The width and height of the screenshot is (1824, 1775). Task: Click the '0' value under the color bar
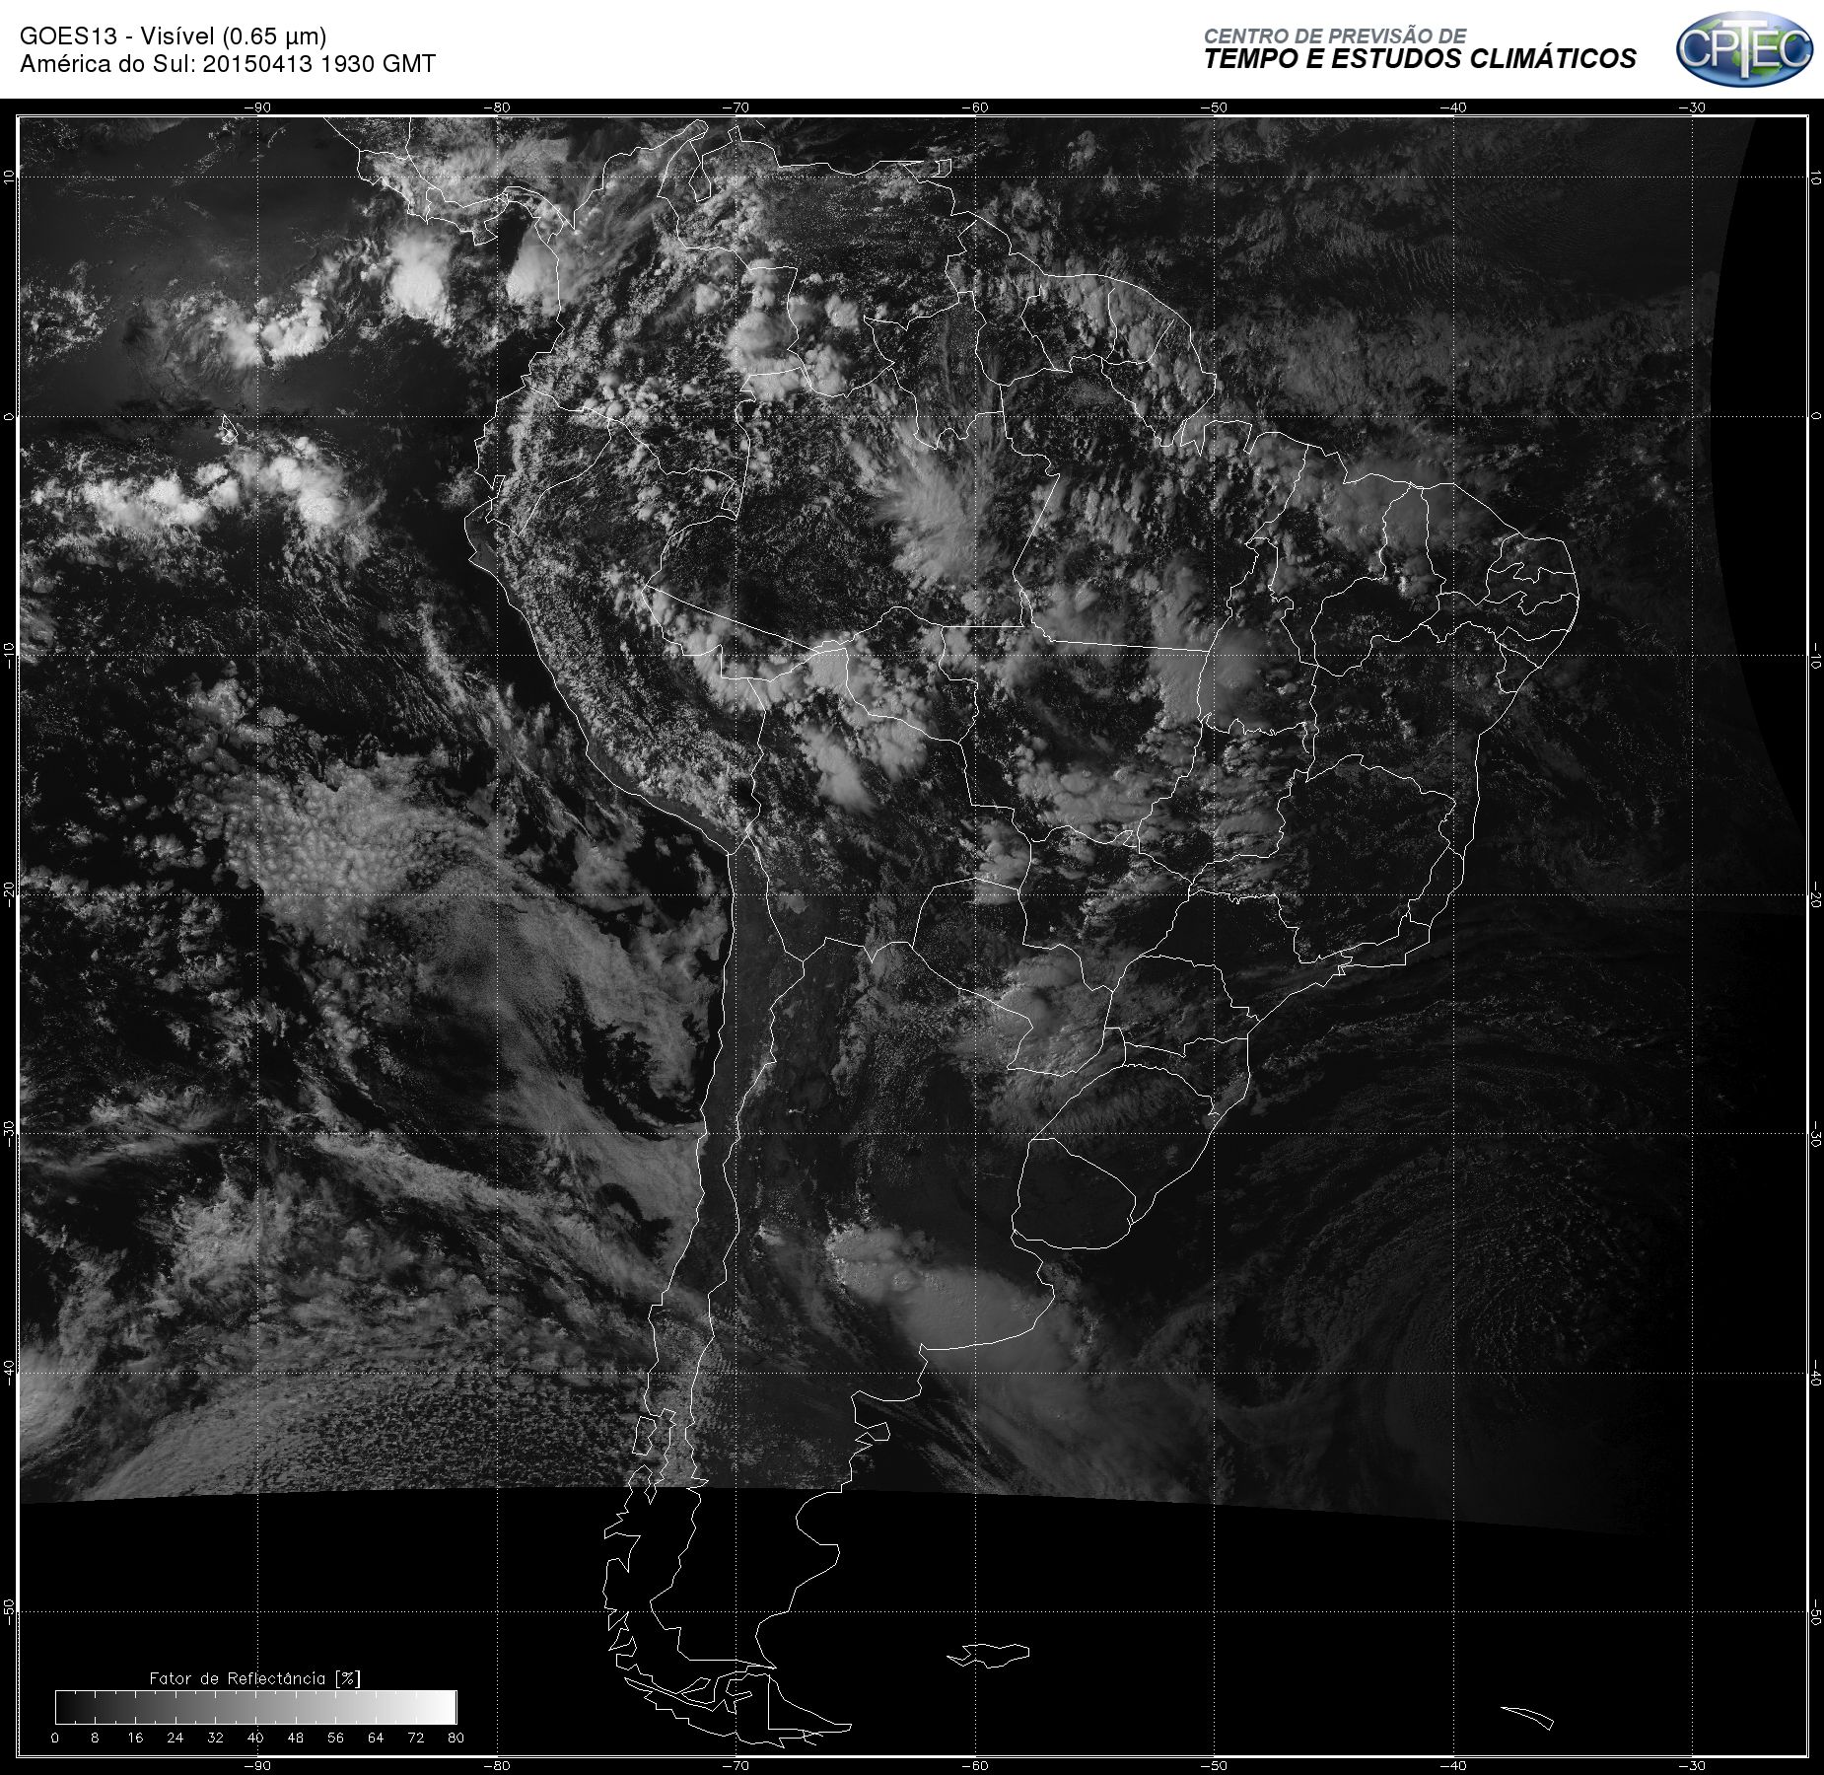[x=55, y=1738]
